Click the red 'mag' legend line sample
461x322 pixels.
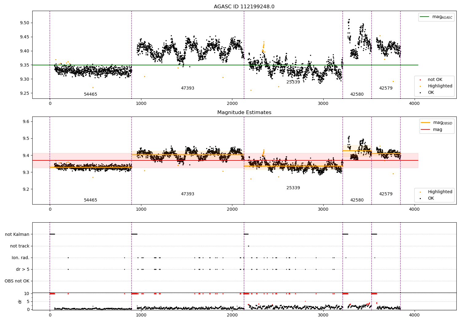(426, 130)
